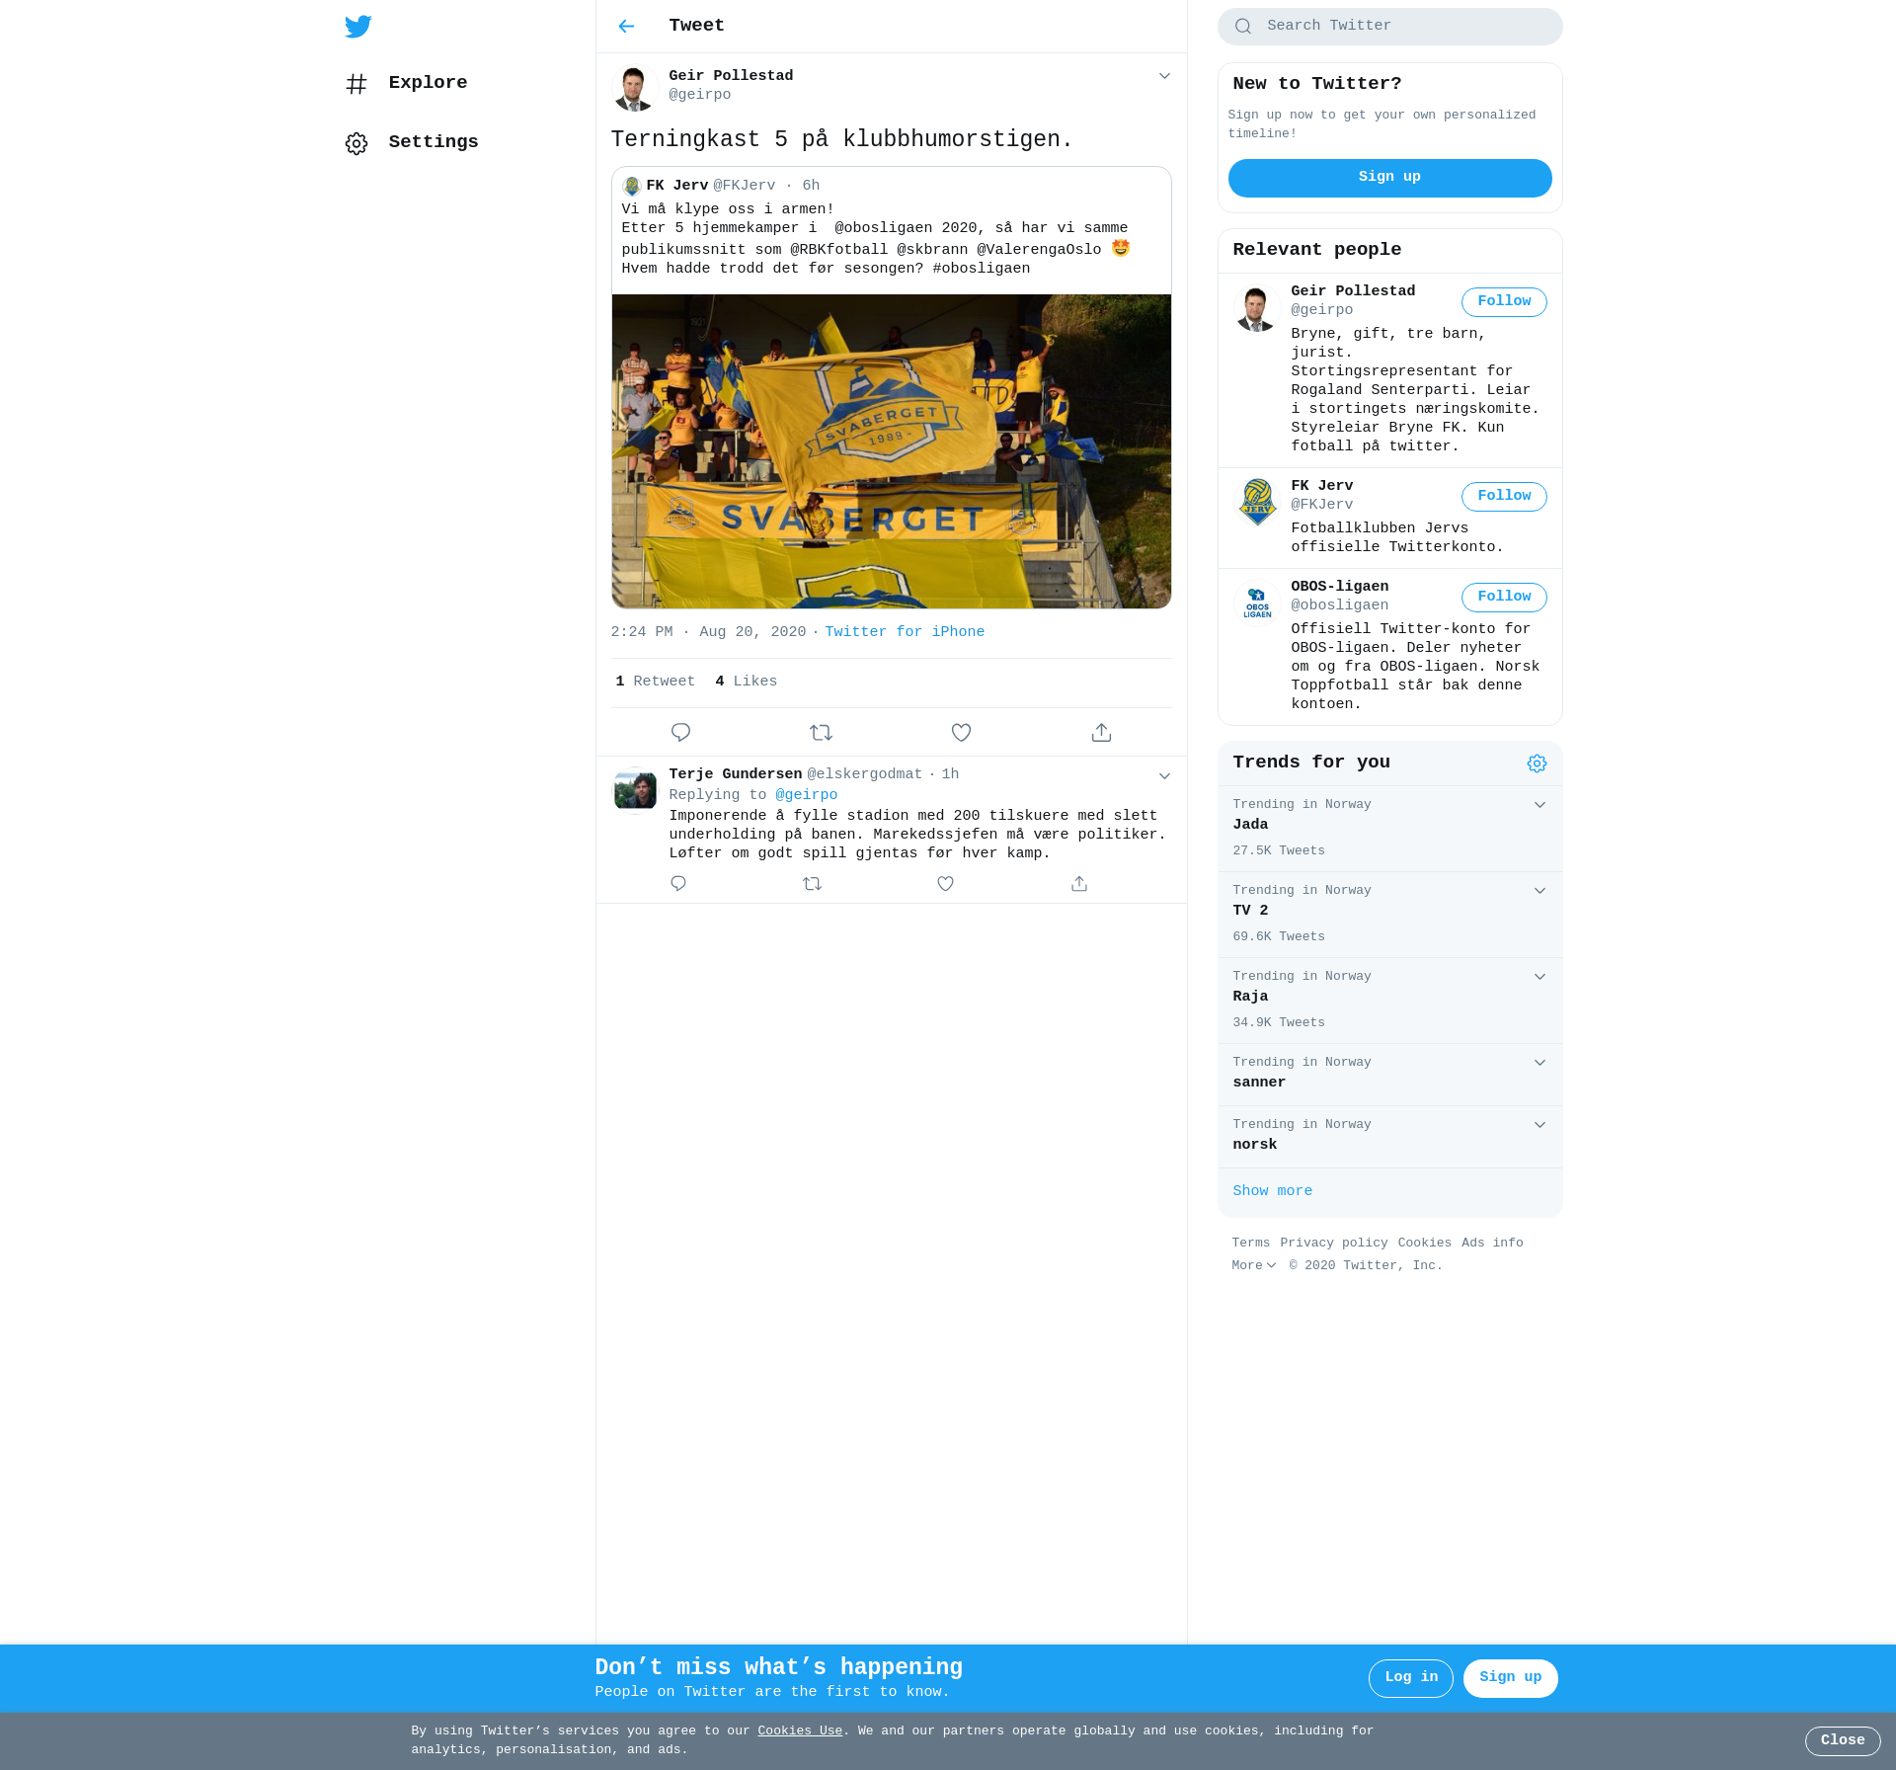
Task: View the 4 Likes list
Action: click(x=746, y=682)
